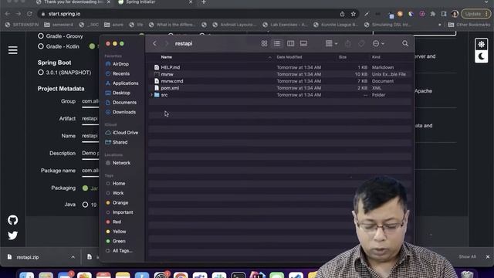Expand the src folder
The width and height of the screenshot is (494, 278).
[151, 95]
